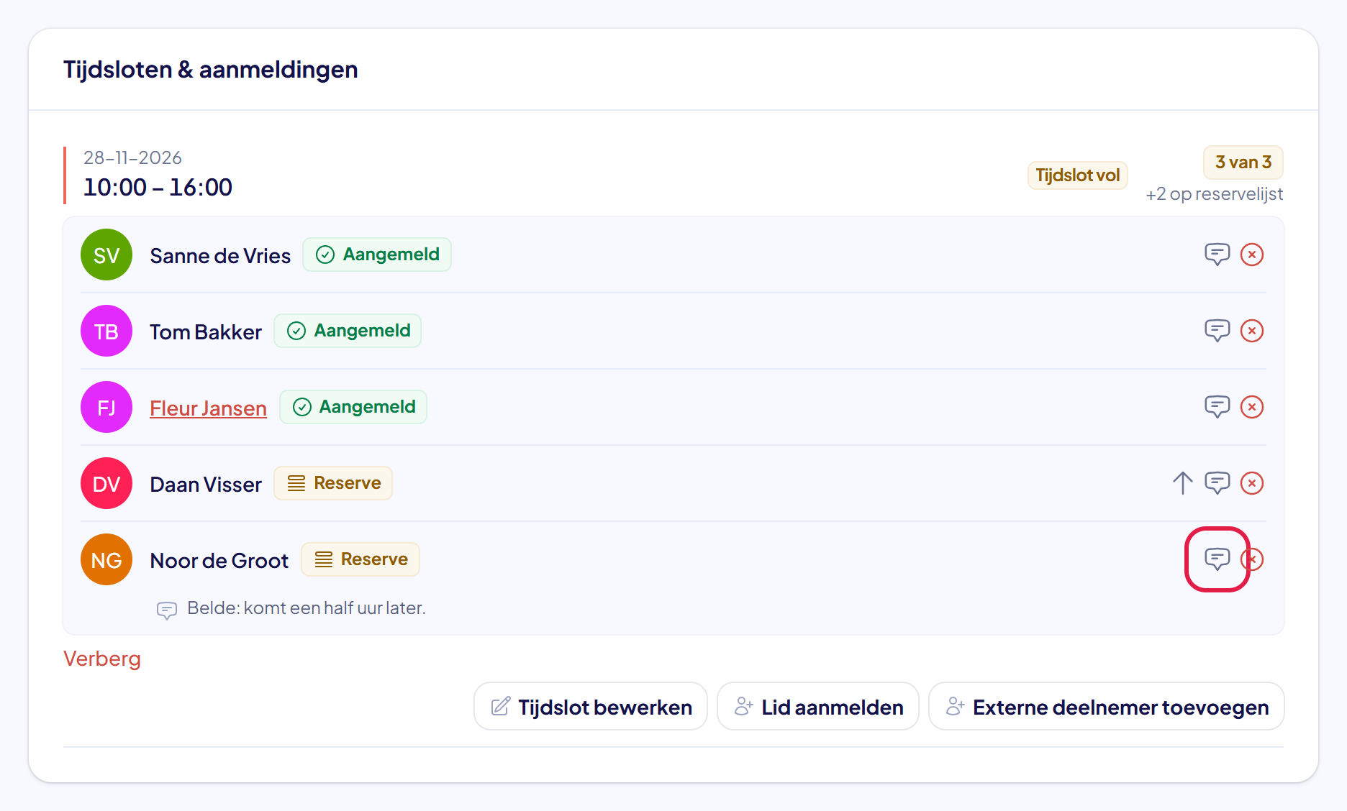Collapse the list via Verberg
The height and width of the screenshot is (811, 1347).
[102, 659]
